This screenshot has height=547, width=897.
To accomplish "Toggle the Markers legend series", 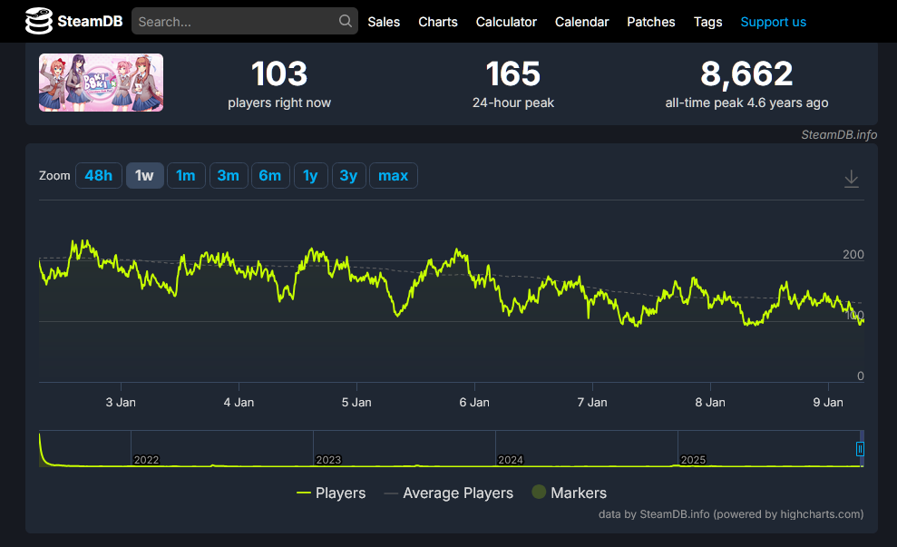I will (x=570, y=493).
